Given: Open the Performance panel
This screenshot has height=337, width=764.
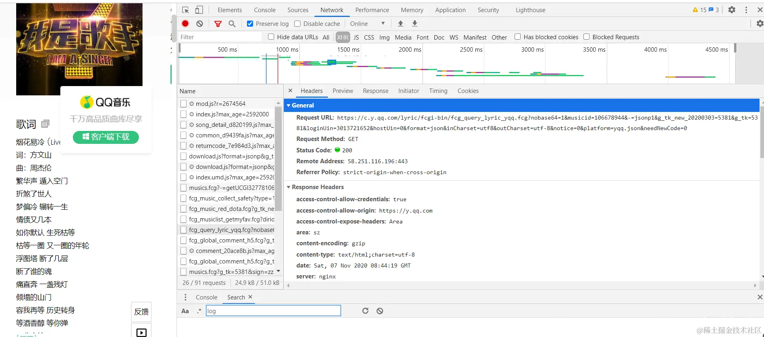Looking at the screenshot, I should (x=372, y=10).
